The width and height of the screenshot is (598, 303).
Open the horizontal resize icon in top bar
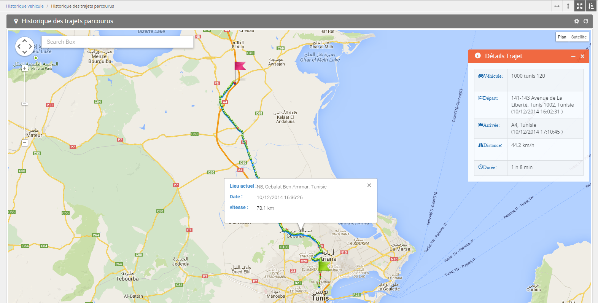557,6
